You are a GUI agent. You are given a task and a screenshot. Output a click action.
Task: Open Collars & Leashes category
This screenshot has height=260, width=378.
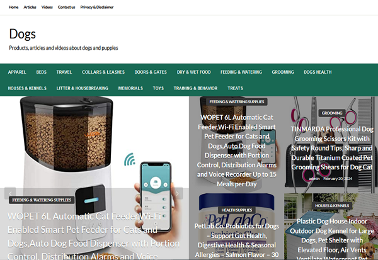tap(103, 72)
